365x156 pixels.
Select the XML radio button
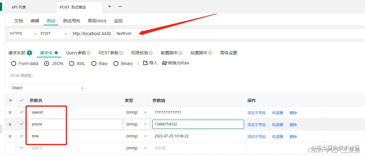tap(71, 63)
